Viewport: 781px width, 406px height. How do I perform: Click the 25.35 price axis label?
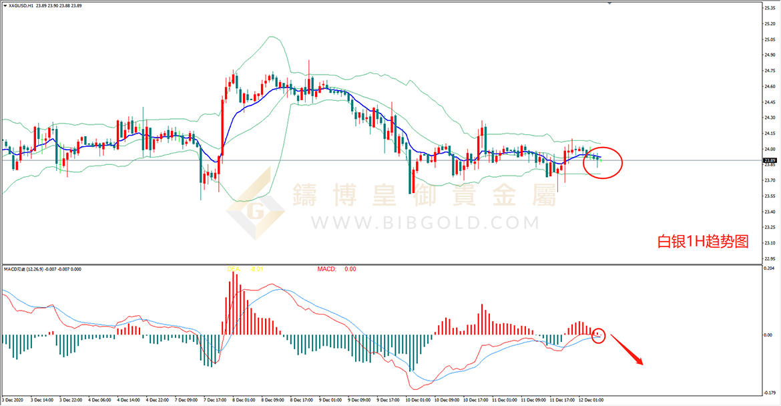[x=770, y=8]
